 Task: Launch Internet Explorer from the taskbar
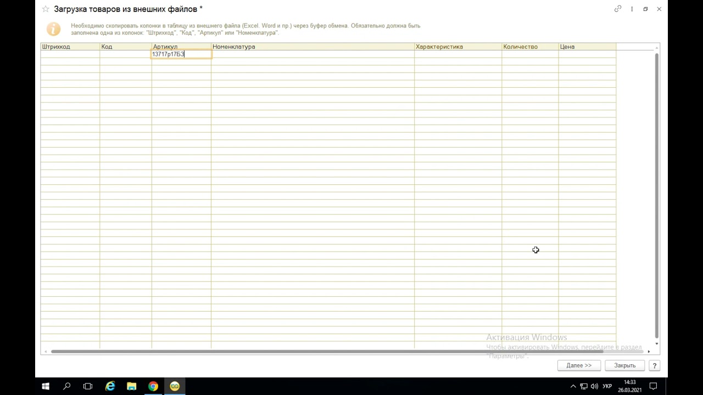pos(110,386)
